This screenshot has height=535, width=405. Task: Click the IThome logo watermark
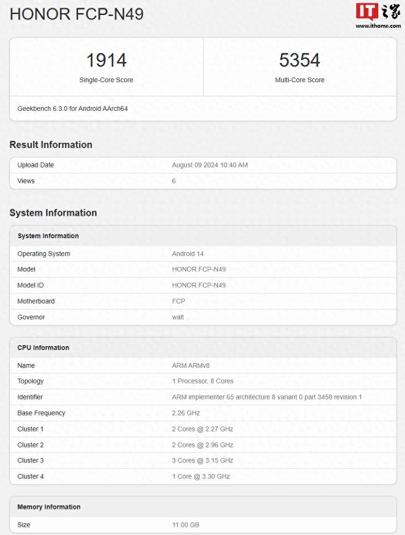click(x=378, y=12)
